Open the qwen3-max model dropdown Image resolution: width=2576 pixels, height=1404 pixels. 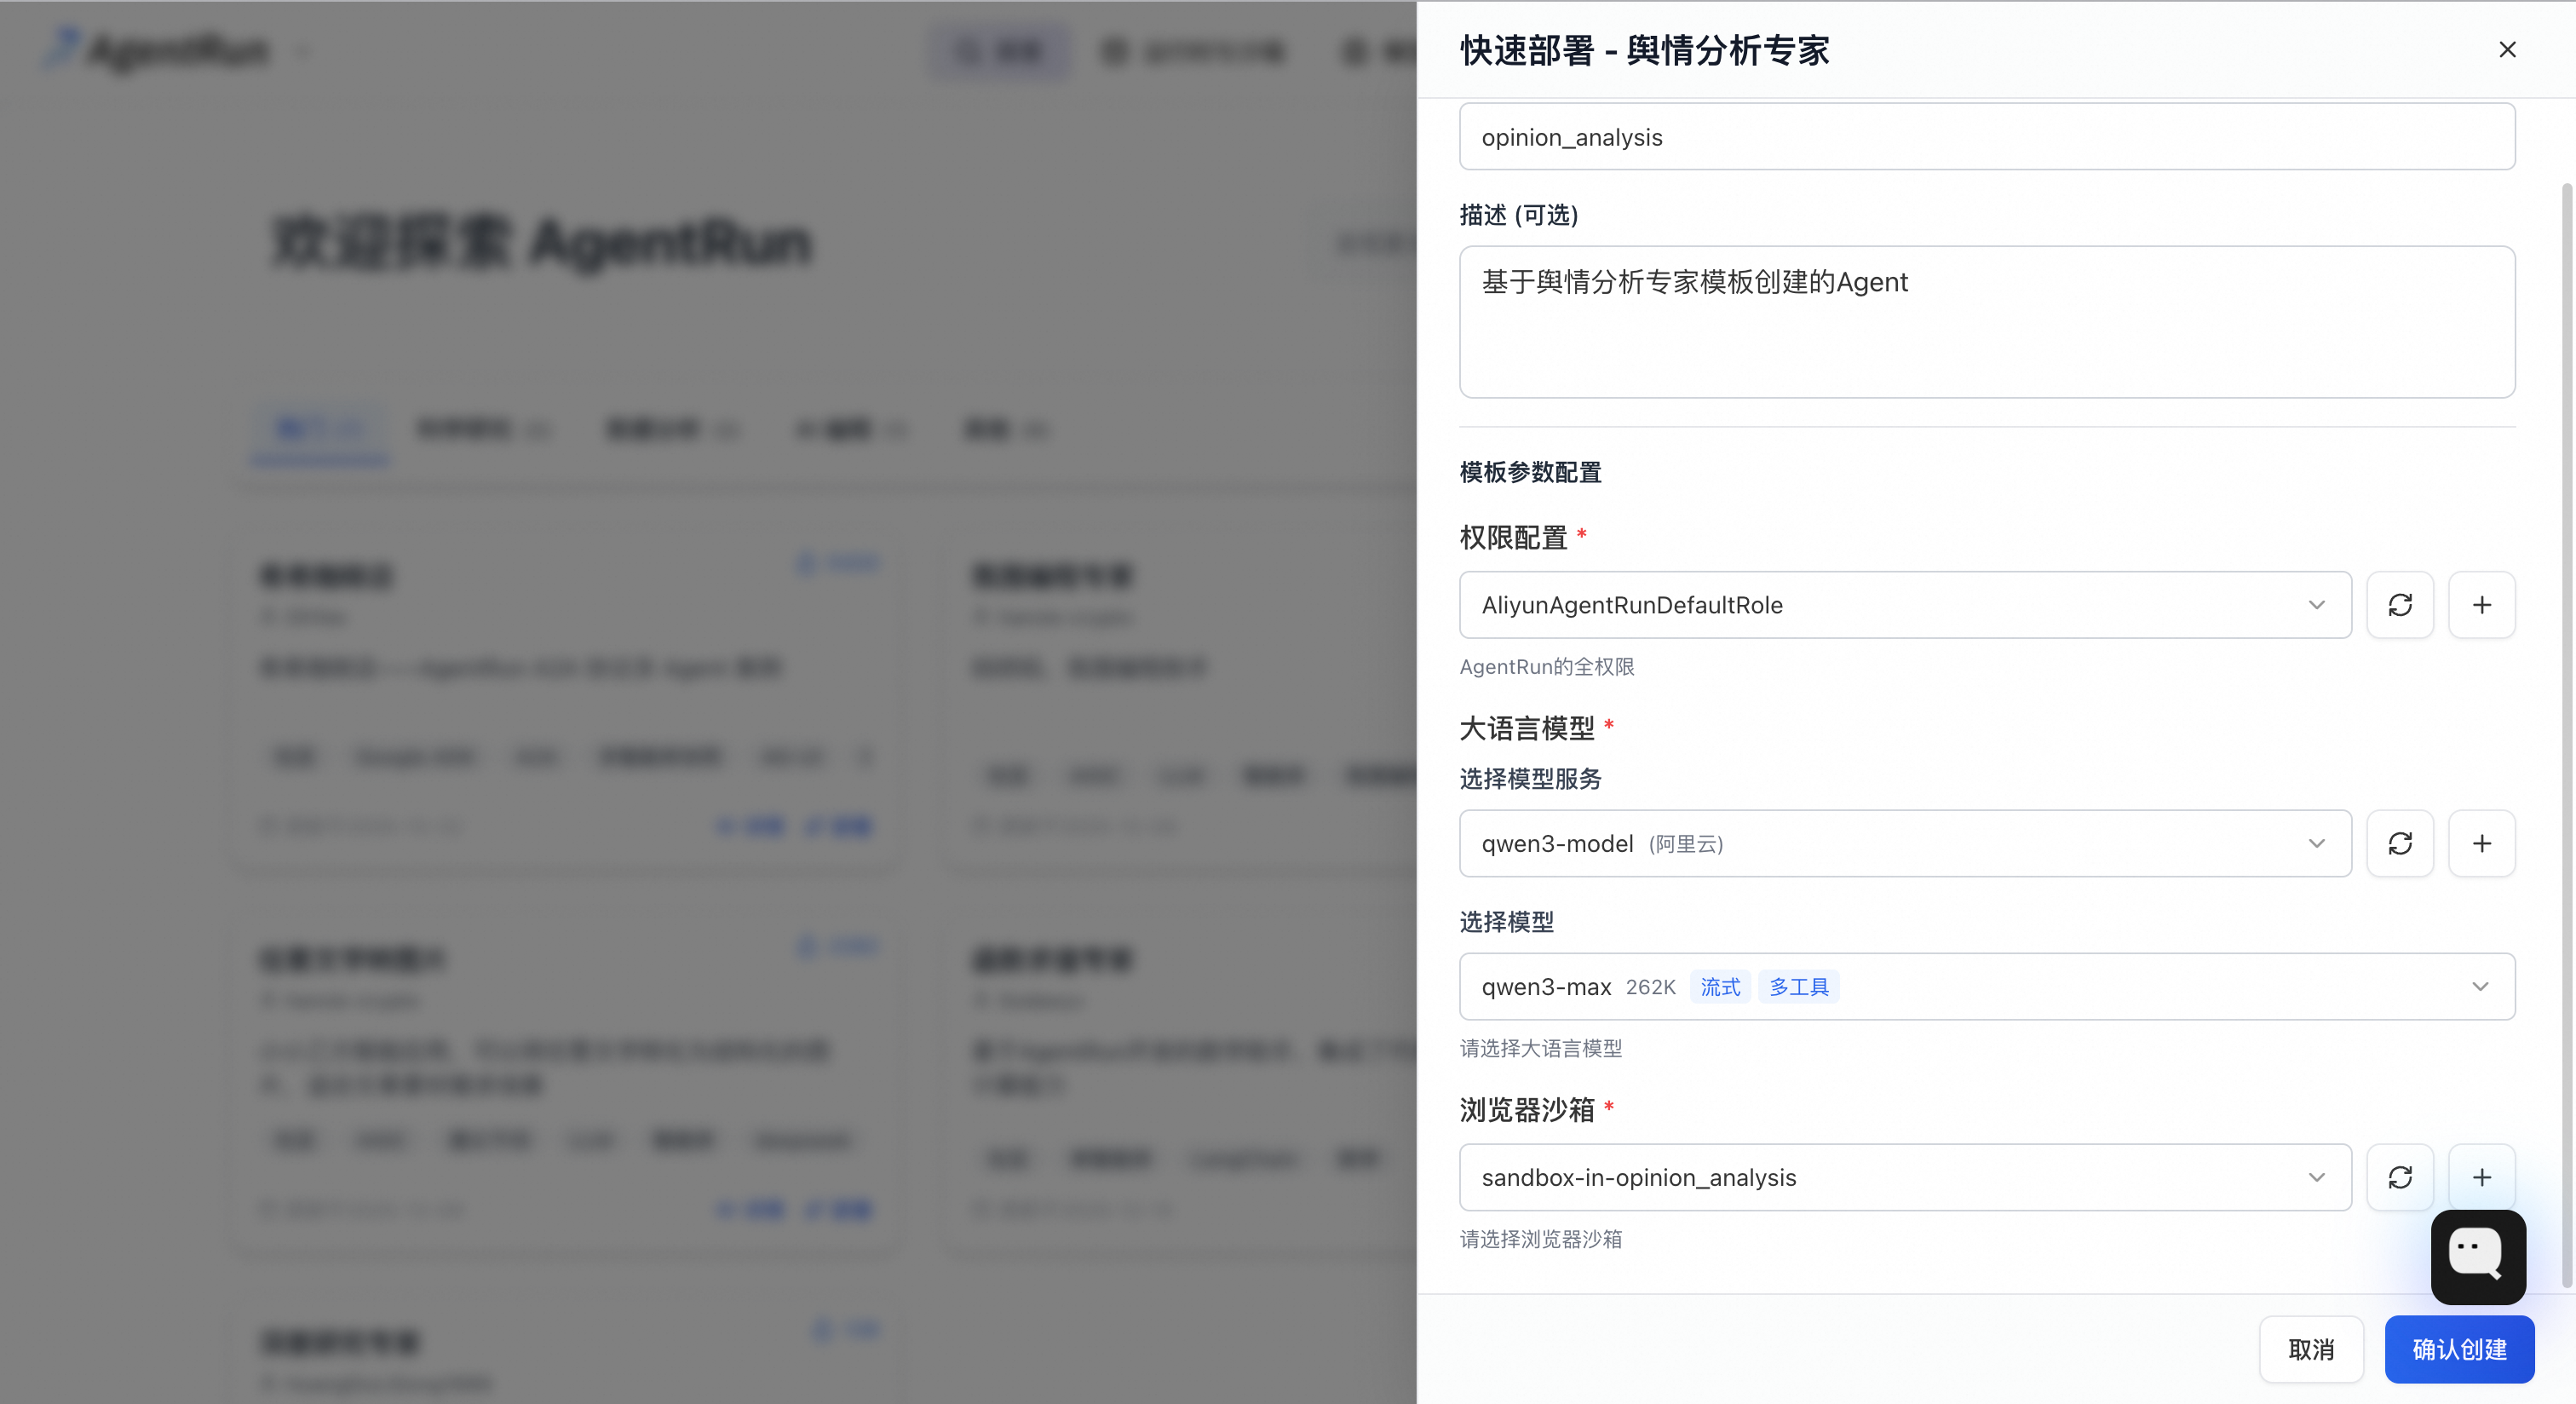point(1987,987)
